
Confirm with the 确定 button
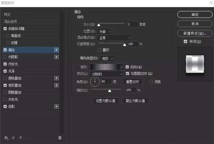tap(195, 14)
